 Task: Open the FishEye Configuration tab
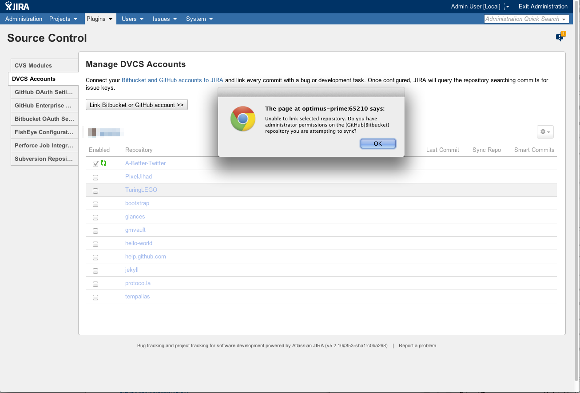[x=44, y=132]
